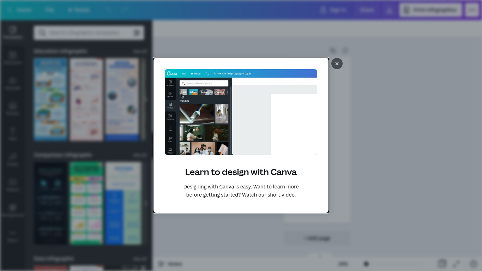Click See all for Education Infographic
This screenshot has height=271, width=482.
point(140,51)
